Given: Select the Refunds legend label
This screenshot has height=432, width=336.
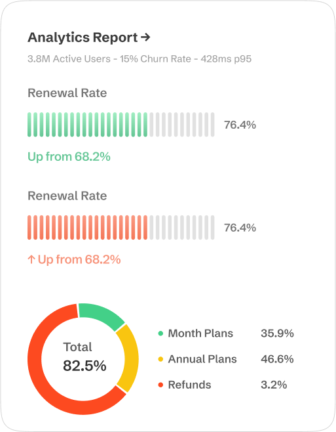Looking at the screenshot, I should pyautogui.click(x=189, y=385).
